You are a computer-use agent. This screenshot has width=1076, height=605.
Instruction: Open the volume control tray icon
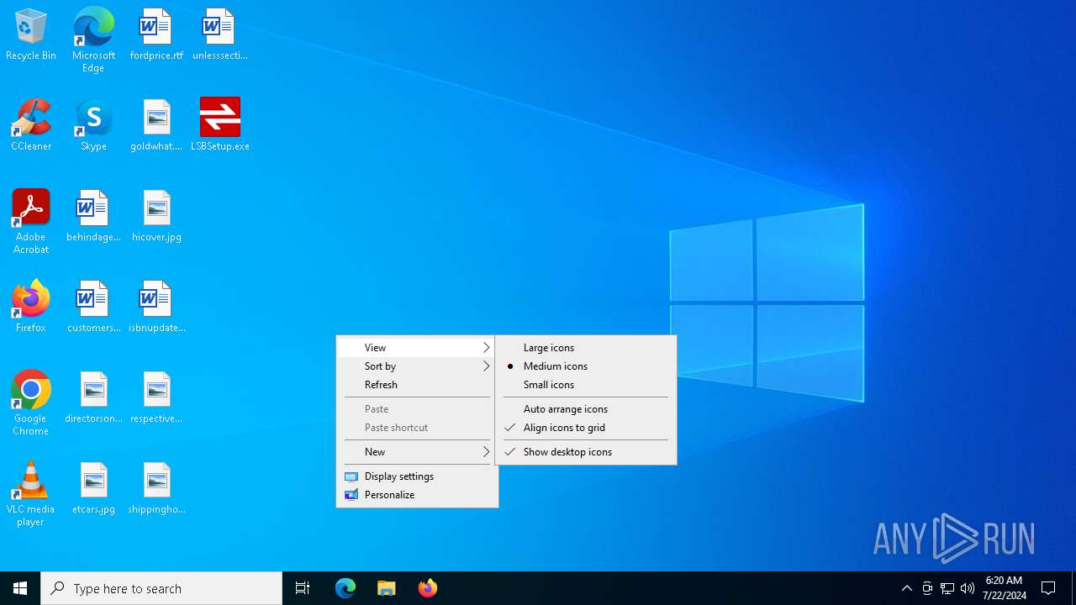967,588
